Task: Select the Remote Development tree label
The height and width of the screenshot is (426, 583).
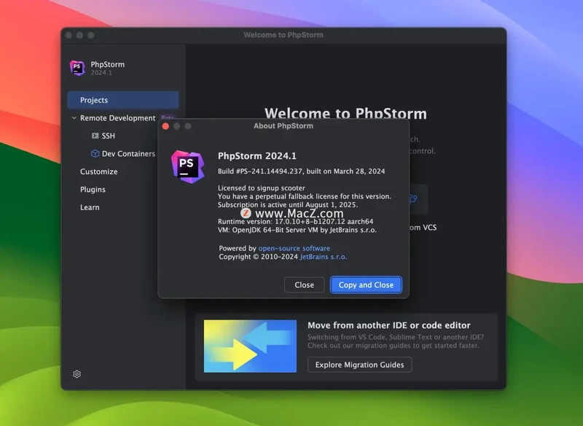Action: pos(117,118)
